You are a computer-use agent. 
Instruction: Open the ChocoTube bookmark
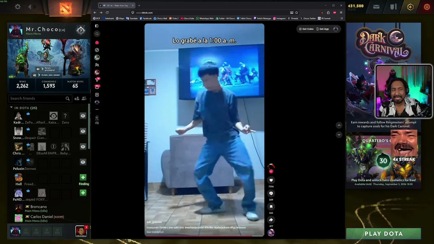coord(188,18)
